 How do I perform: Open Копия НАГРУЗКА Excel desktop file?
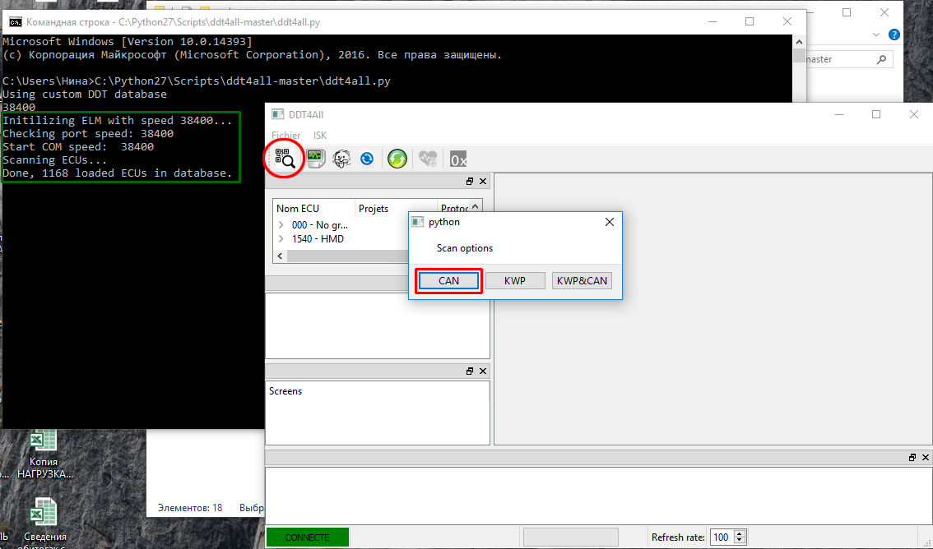click(44, 454)
